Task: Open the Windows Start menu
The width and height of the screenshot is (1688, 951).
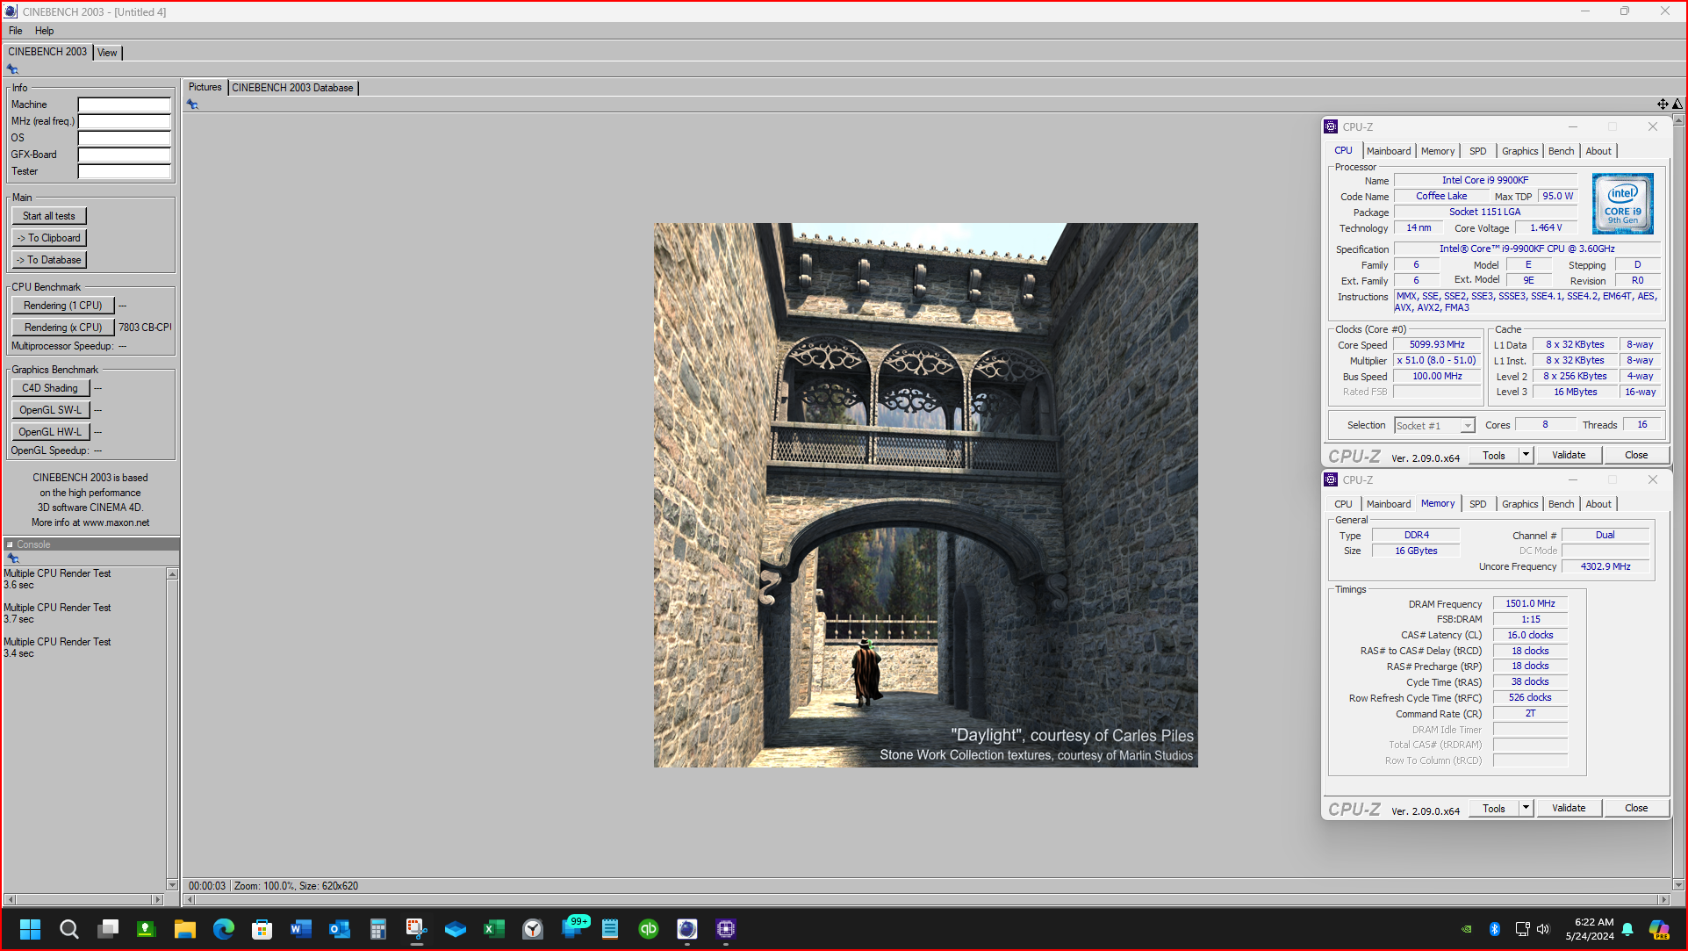Action: [30, 928]
